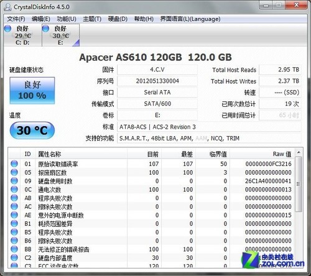Select the E: disk tab
The width and height of the screenshot is (311, 276).
tap(60, 35)
